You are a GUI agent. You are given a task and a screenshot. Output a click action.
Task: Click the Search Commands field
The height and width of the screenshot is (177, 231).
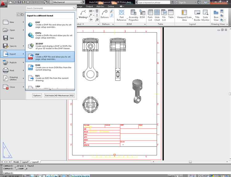(51, 8)
